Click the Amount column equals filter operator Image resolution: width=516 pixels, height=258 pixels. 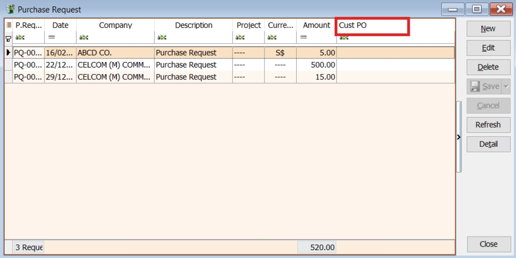click(x=303, y=36)
